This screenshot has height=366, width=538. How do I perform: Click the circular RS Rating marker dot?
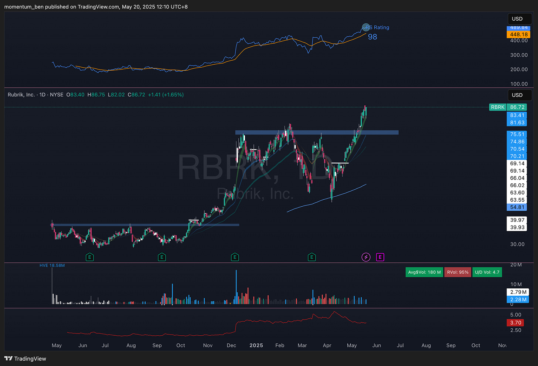tap(366, 27)
